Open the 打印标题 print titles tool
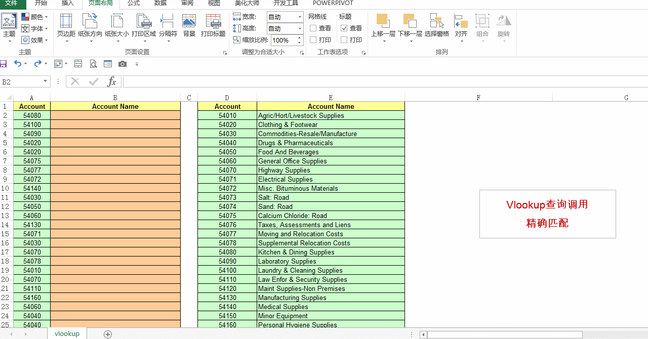Screen dimensions: 648x339 (213, 22)
